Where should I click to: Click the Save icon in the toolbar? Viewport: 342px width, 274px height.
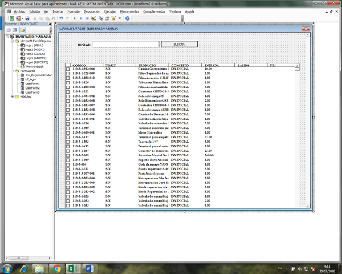[x=27, y=18]
